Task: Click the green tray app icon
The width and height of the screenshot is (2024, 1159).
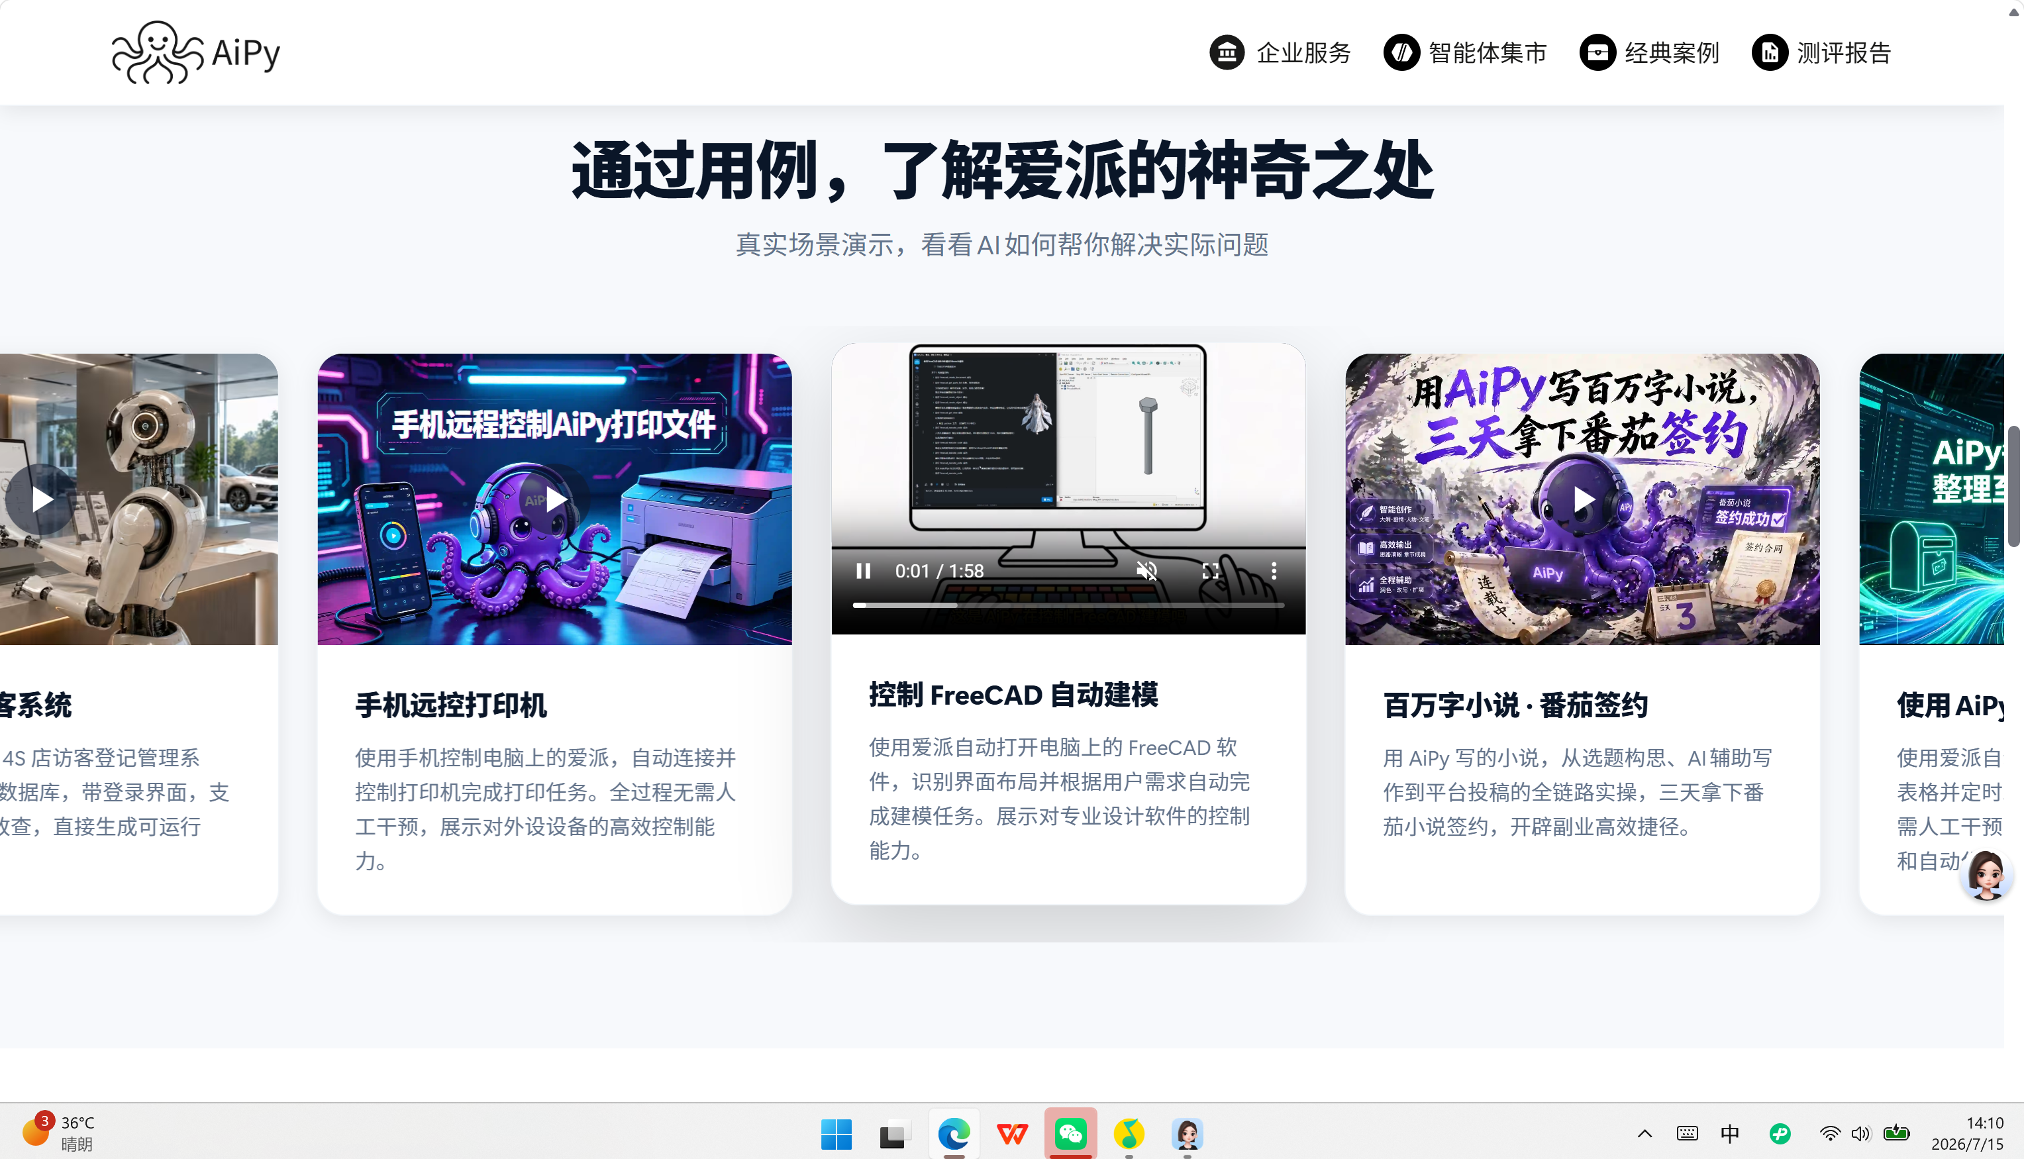Action: [x=1780, y=1134]
